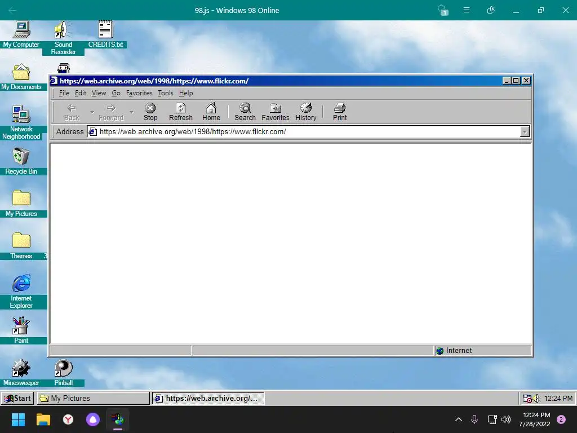Select the Network Neighborhood icon
The image size is (577, 433).
(21, 122)
